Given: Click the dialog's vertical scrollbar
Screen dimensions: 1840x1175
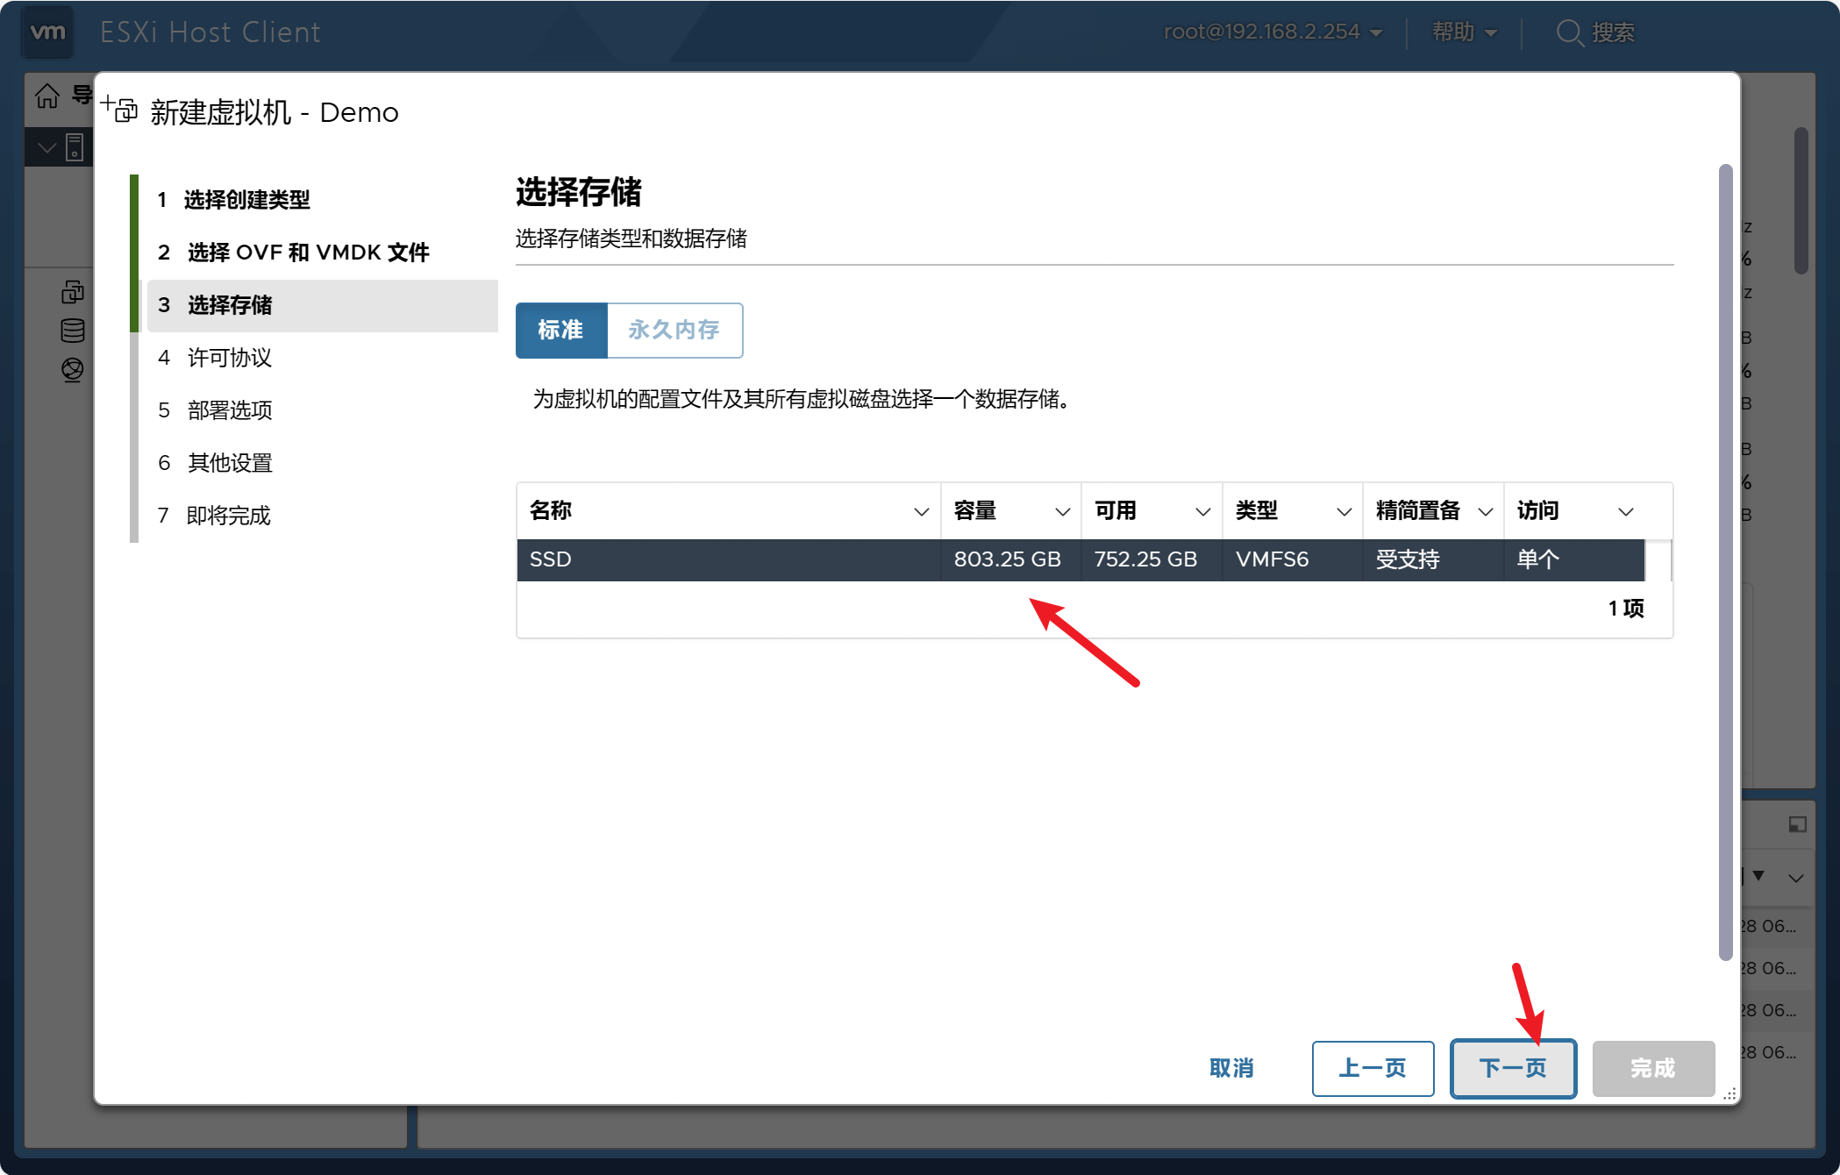Looking at the screenshot, I should pos(1725,561).
